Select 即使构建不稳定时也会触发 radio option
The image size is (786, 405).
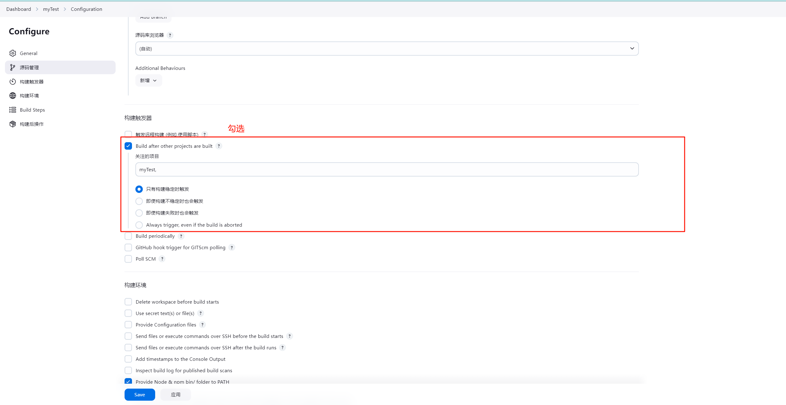coord(139,201)
